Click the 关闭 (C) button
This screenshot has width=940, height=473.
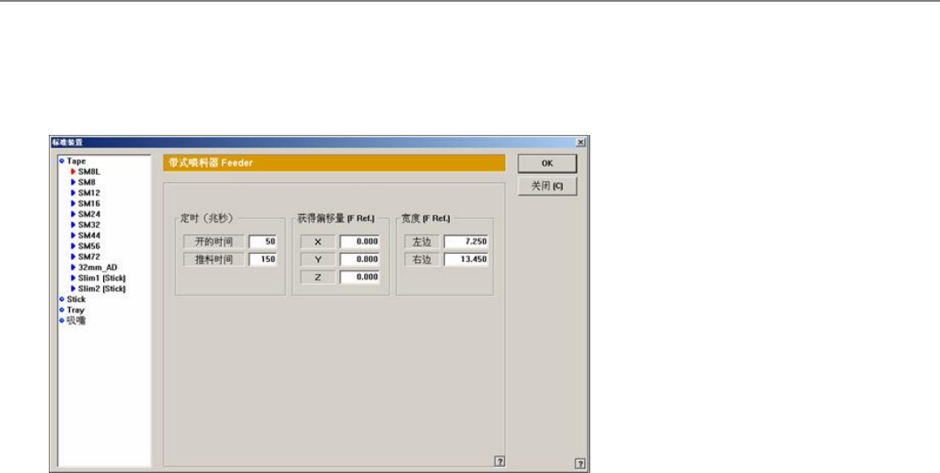[x=548, y=186]
